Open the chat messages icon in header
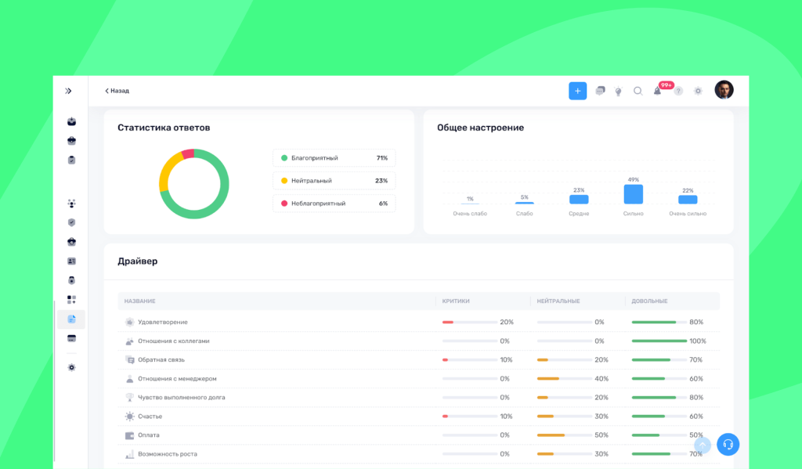 (x=600, y=91)
